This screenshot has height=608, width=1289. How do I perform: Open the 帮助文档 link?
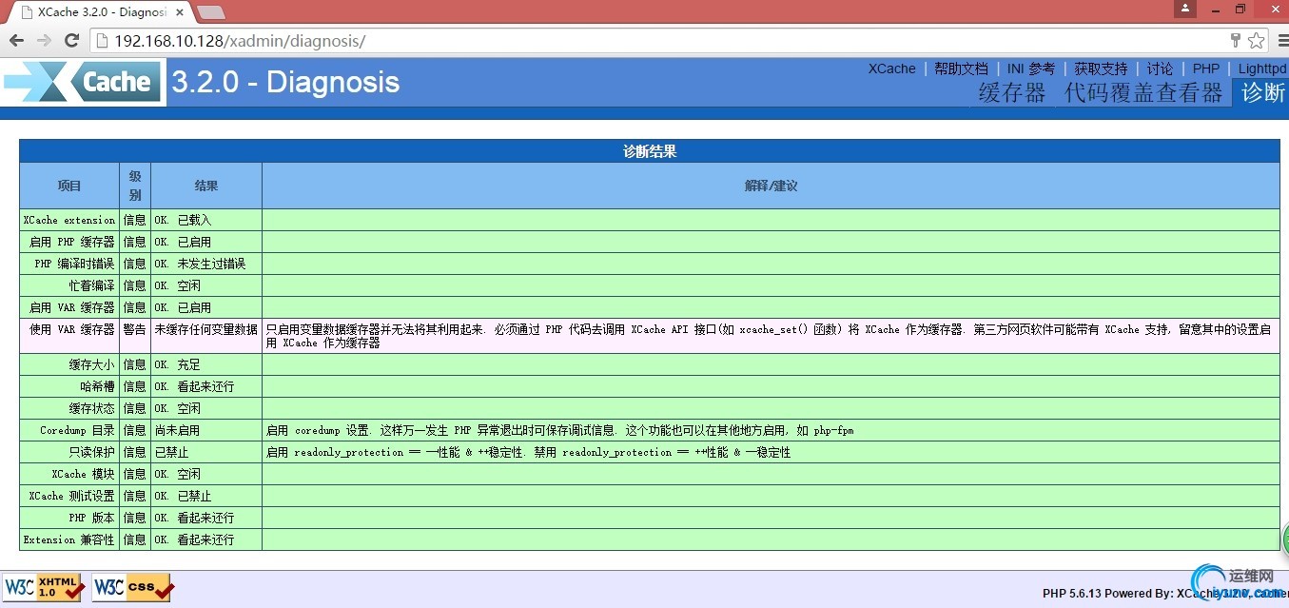(x=961, y=69)
